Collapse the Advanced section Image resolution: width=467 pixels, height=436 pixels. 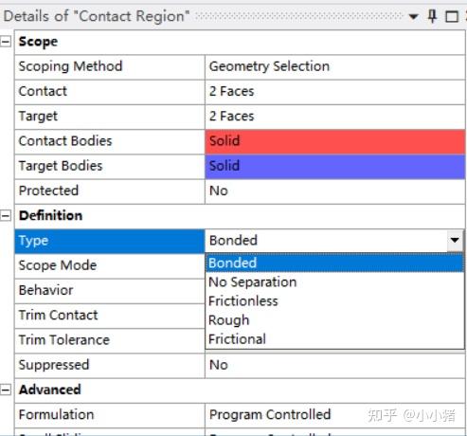point(6,390)
